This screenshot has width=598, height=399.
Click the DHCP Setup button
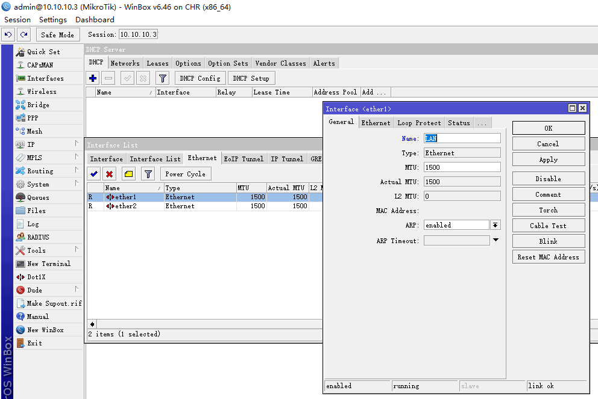pyautogui.click(x=251, y=78)
